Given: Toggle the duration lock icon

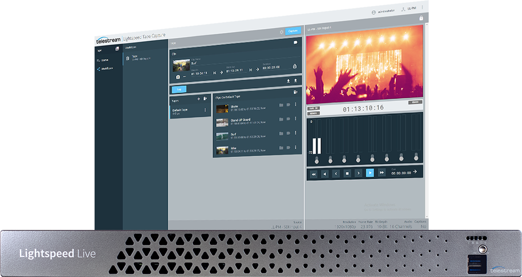Looking at the screenshot, I should (x=295, y=66).
